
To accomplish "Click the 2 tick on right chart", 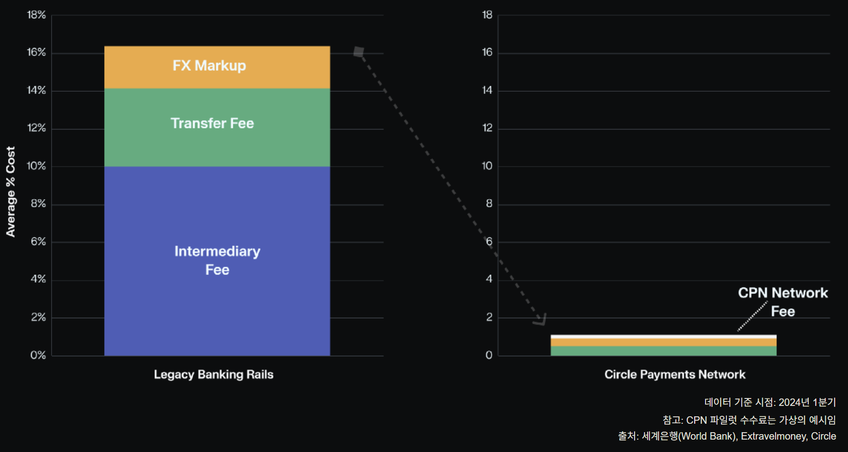I will 489,317.
